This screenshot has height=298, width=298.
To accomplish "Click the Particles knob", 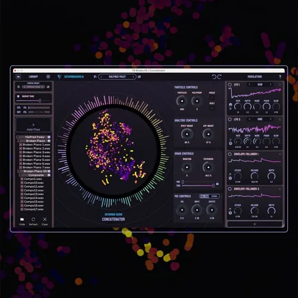I will point(182,101).
